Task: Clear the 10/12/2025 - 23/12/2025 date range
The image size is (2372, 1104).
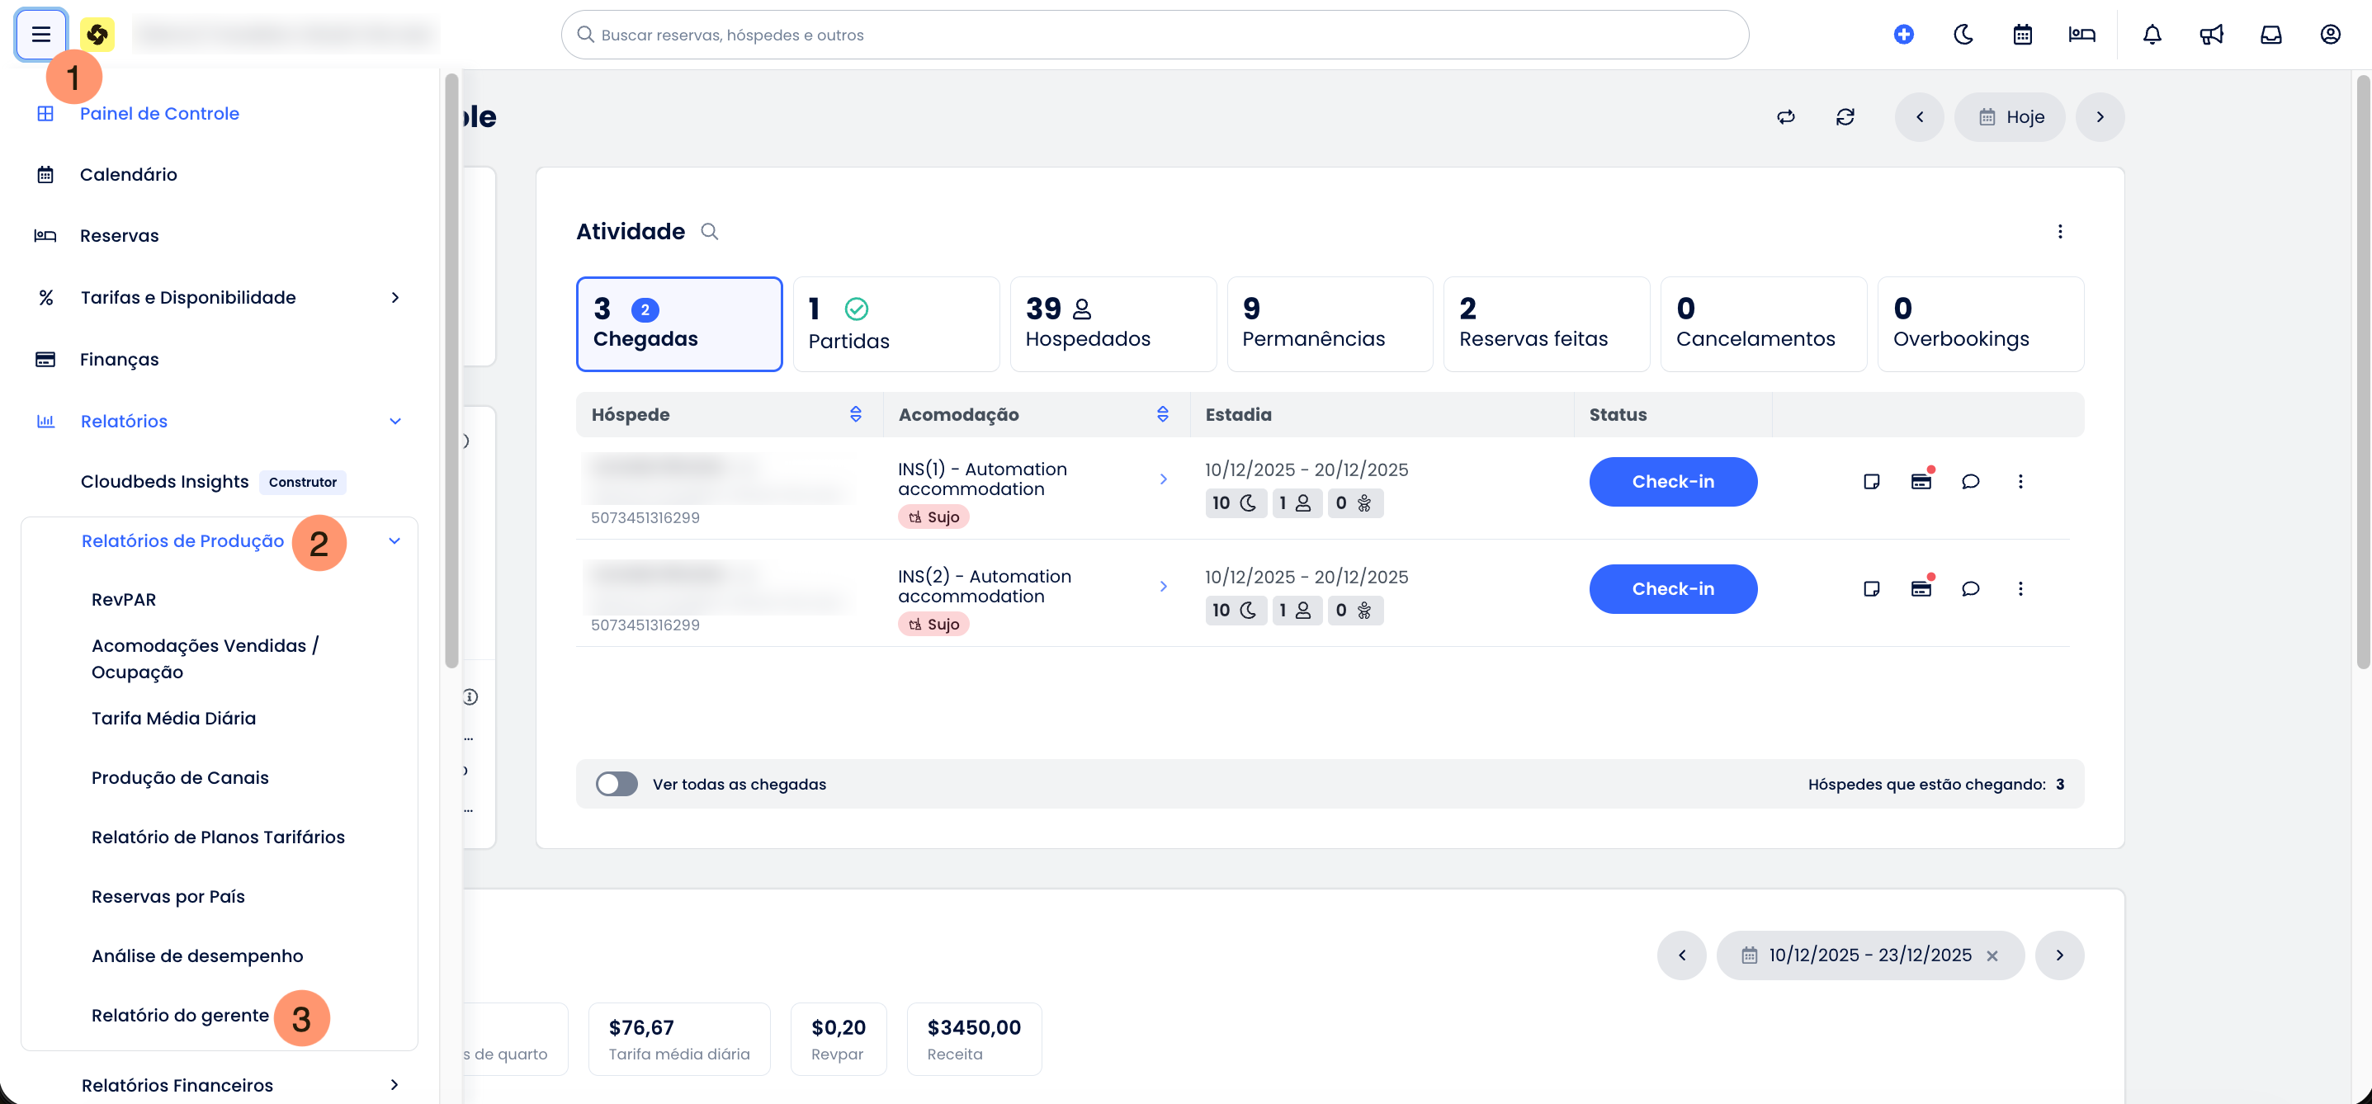Action: point(1992,955)
